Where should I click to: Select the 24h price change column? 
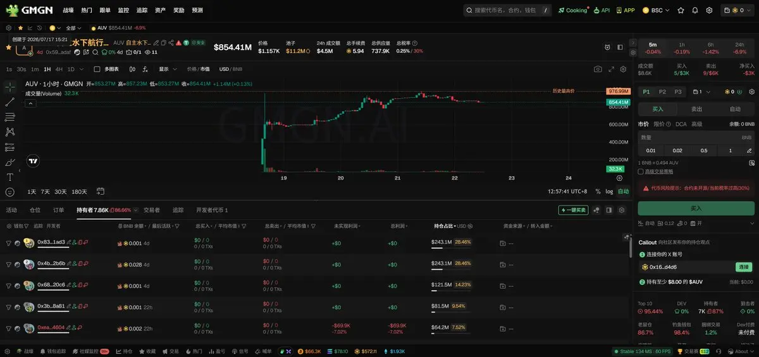[740, 48]
